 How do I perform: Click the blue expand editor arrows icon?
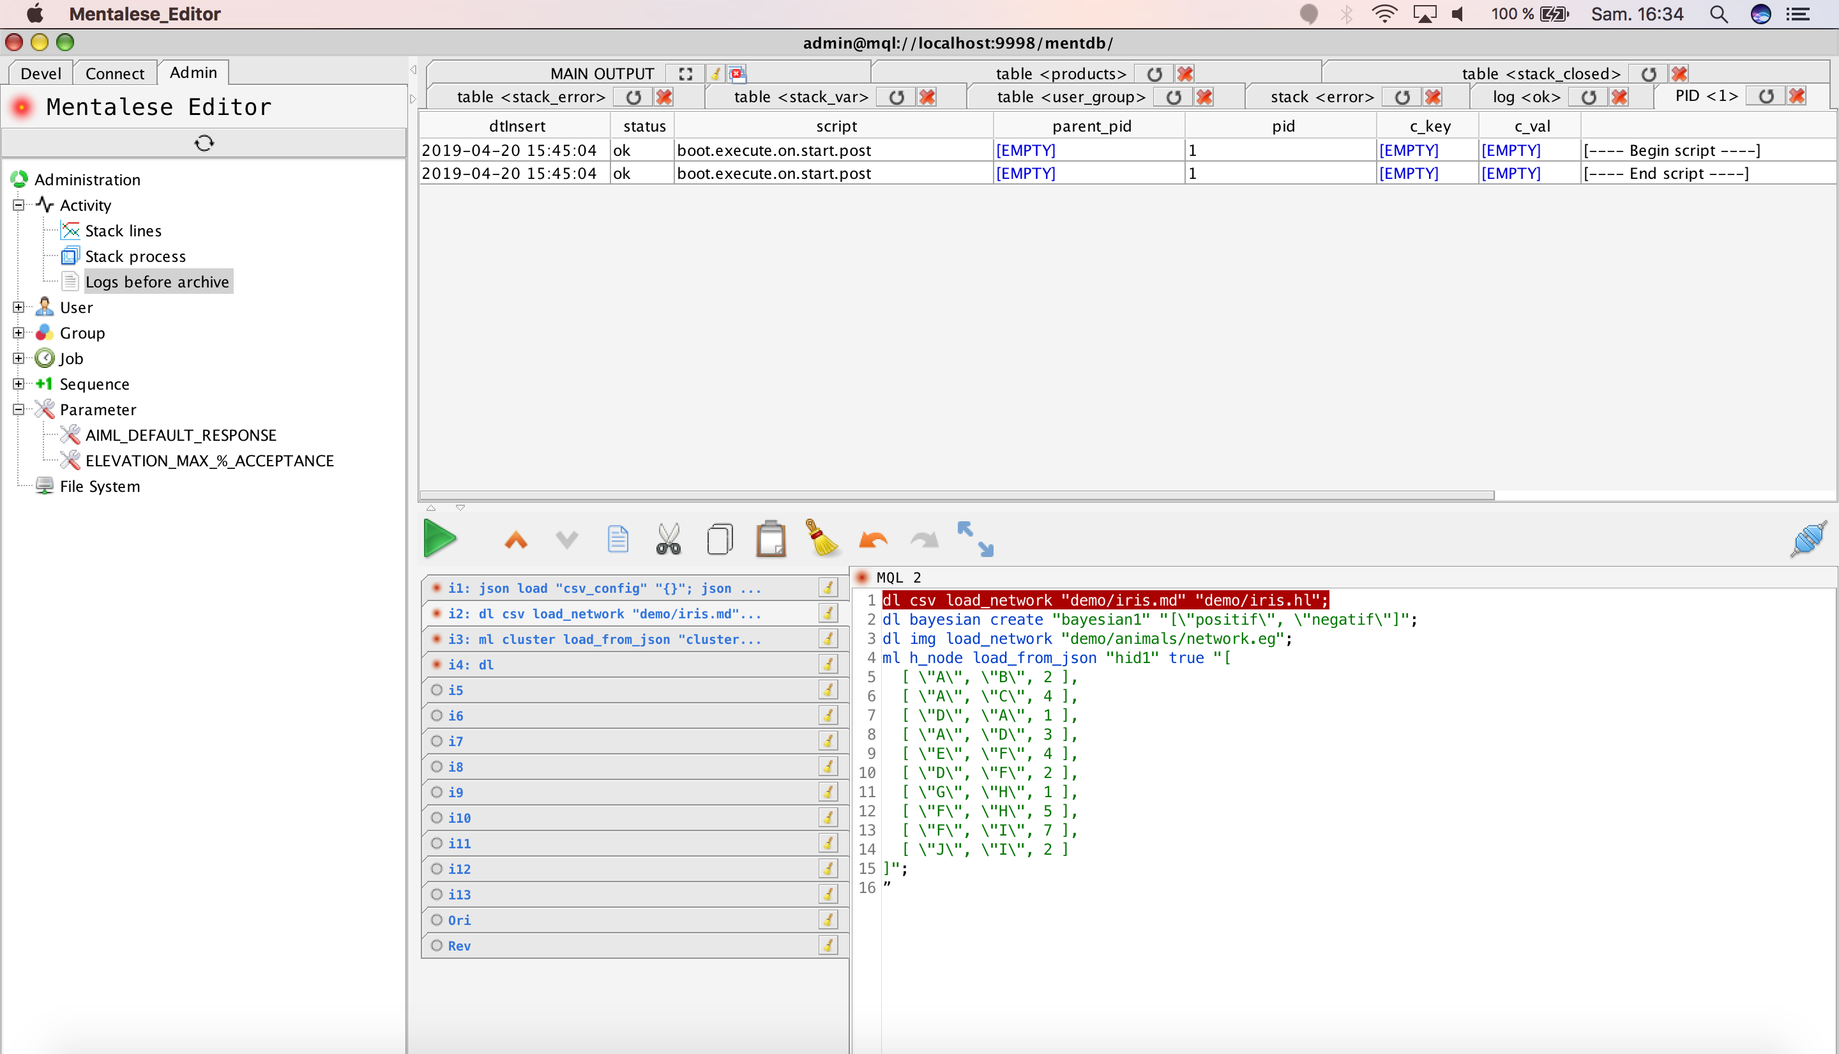974,539
